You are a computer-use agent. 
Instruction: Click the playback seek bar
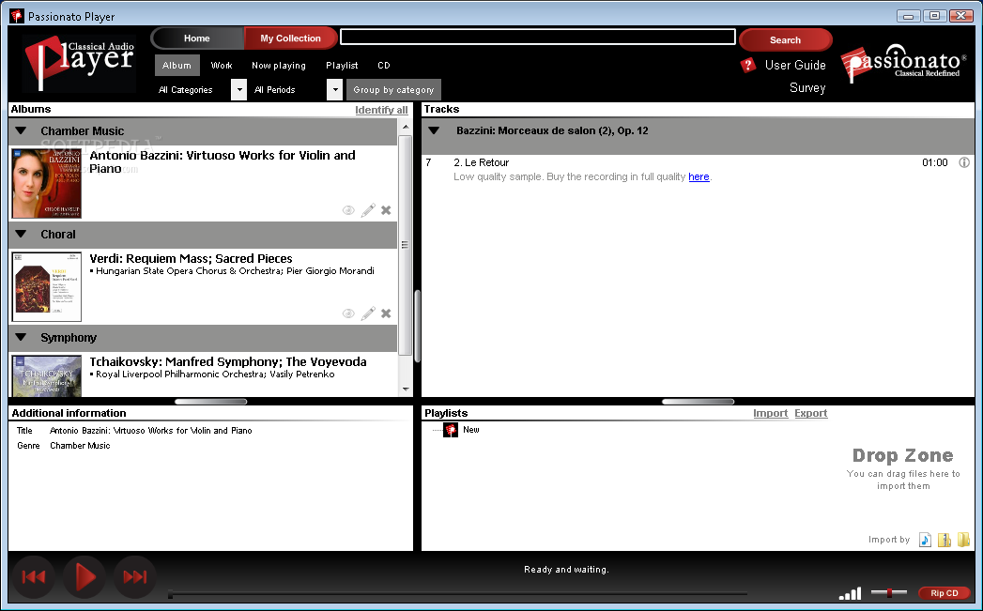(457, 593)
